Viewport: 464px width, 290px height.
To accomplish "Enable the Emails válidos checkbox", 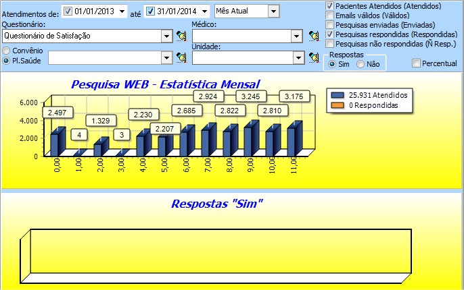I will [x=329, y=15].
